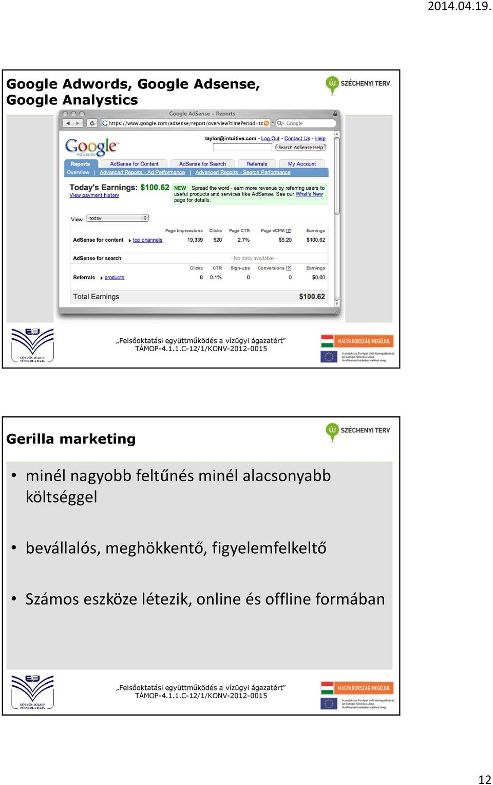This screenshot has width=493, height=785.
Task: Click the AdSense help search text box
Action: point(243,148)
